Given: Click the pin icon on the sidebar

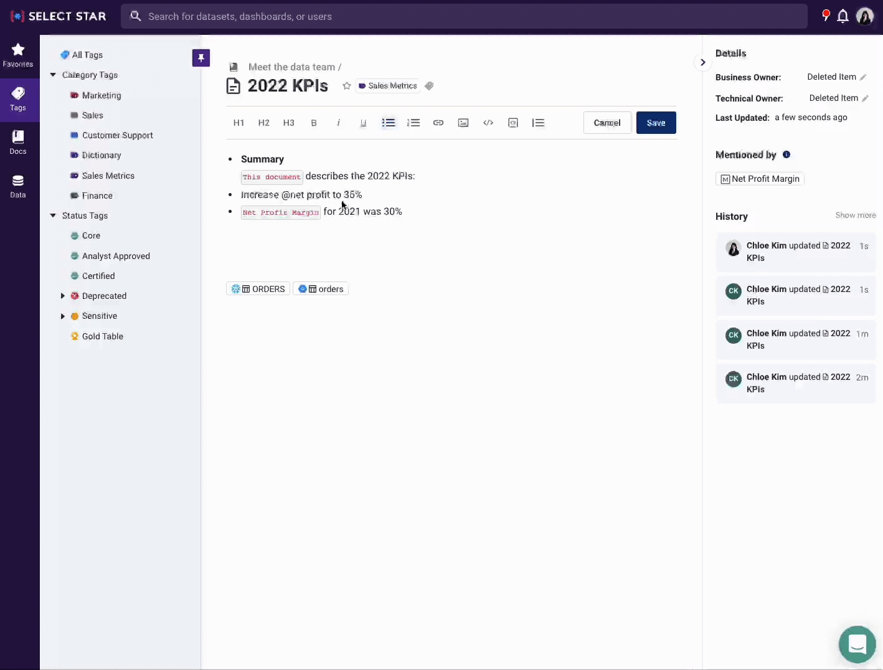Looking at the screenshot, I should pos(201,58).
